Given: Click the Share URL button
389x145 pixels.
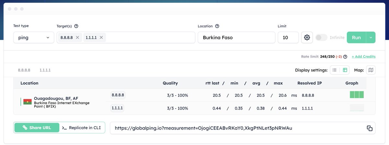Looking at the screenshot, I should tap(37, 128).
